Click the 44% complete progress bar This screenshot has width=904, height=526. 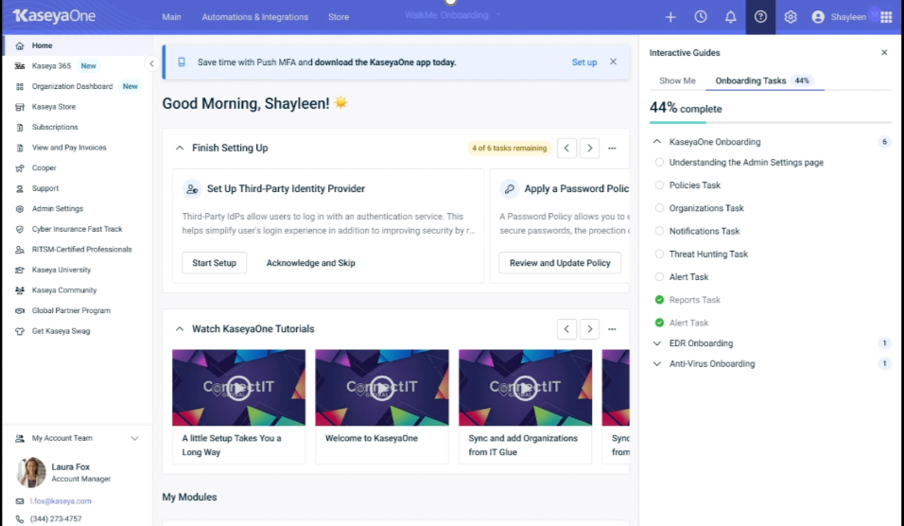[x=771, y=122]
